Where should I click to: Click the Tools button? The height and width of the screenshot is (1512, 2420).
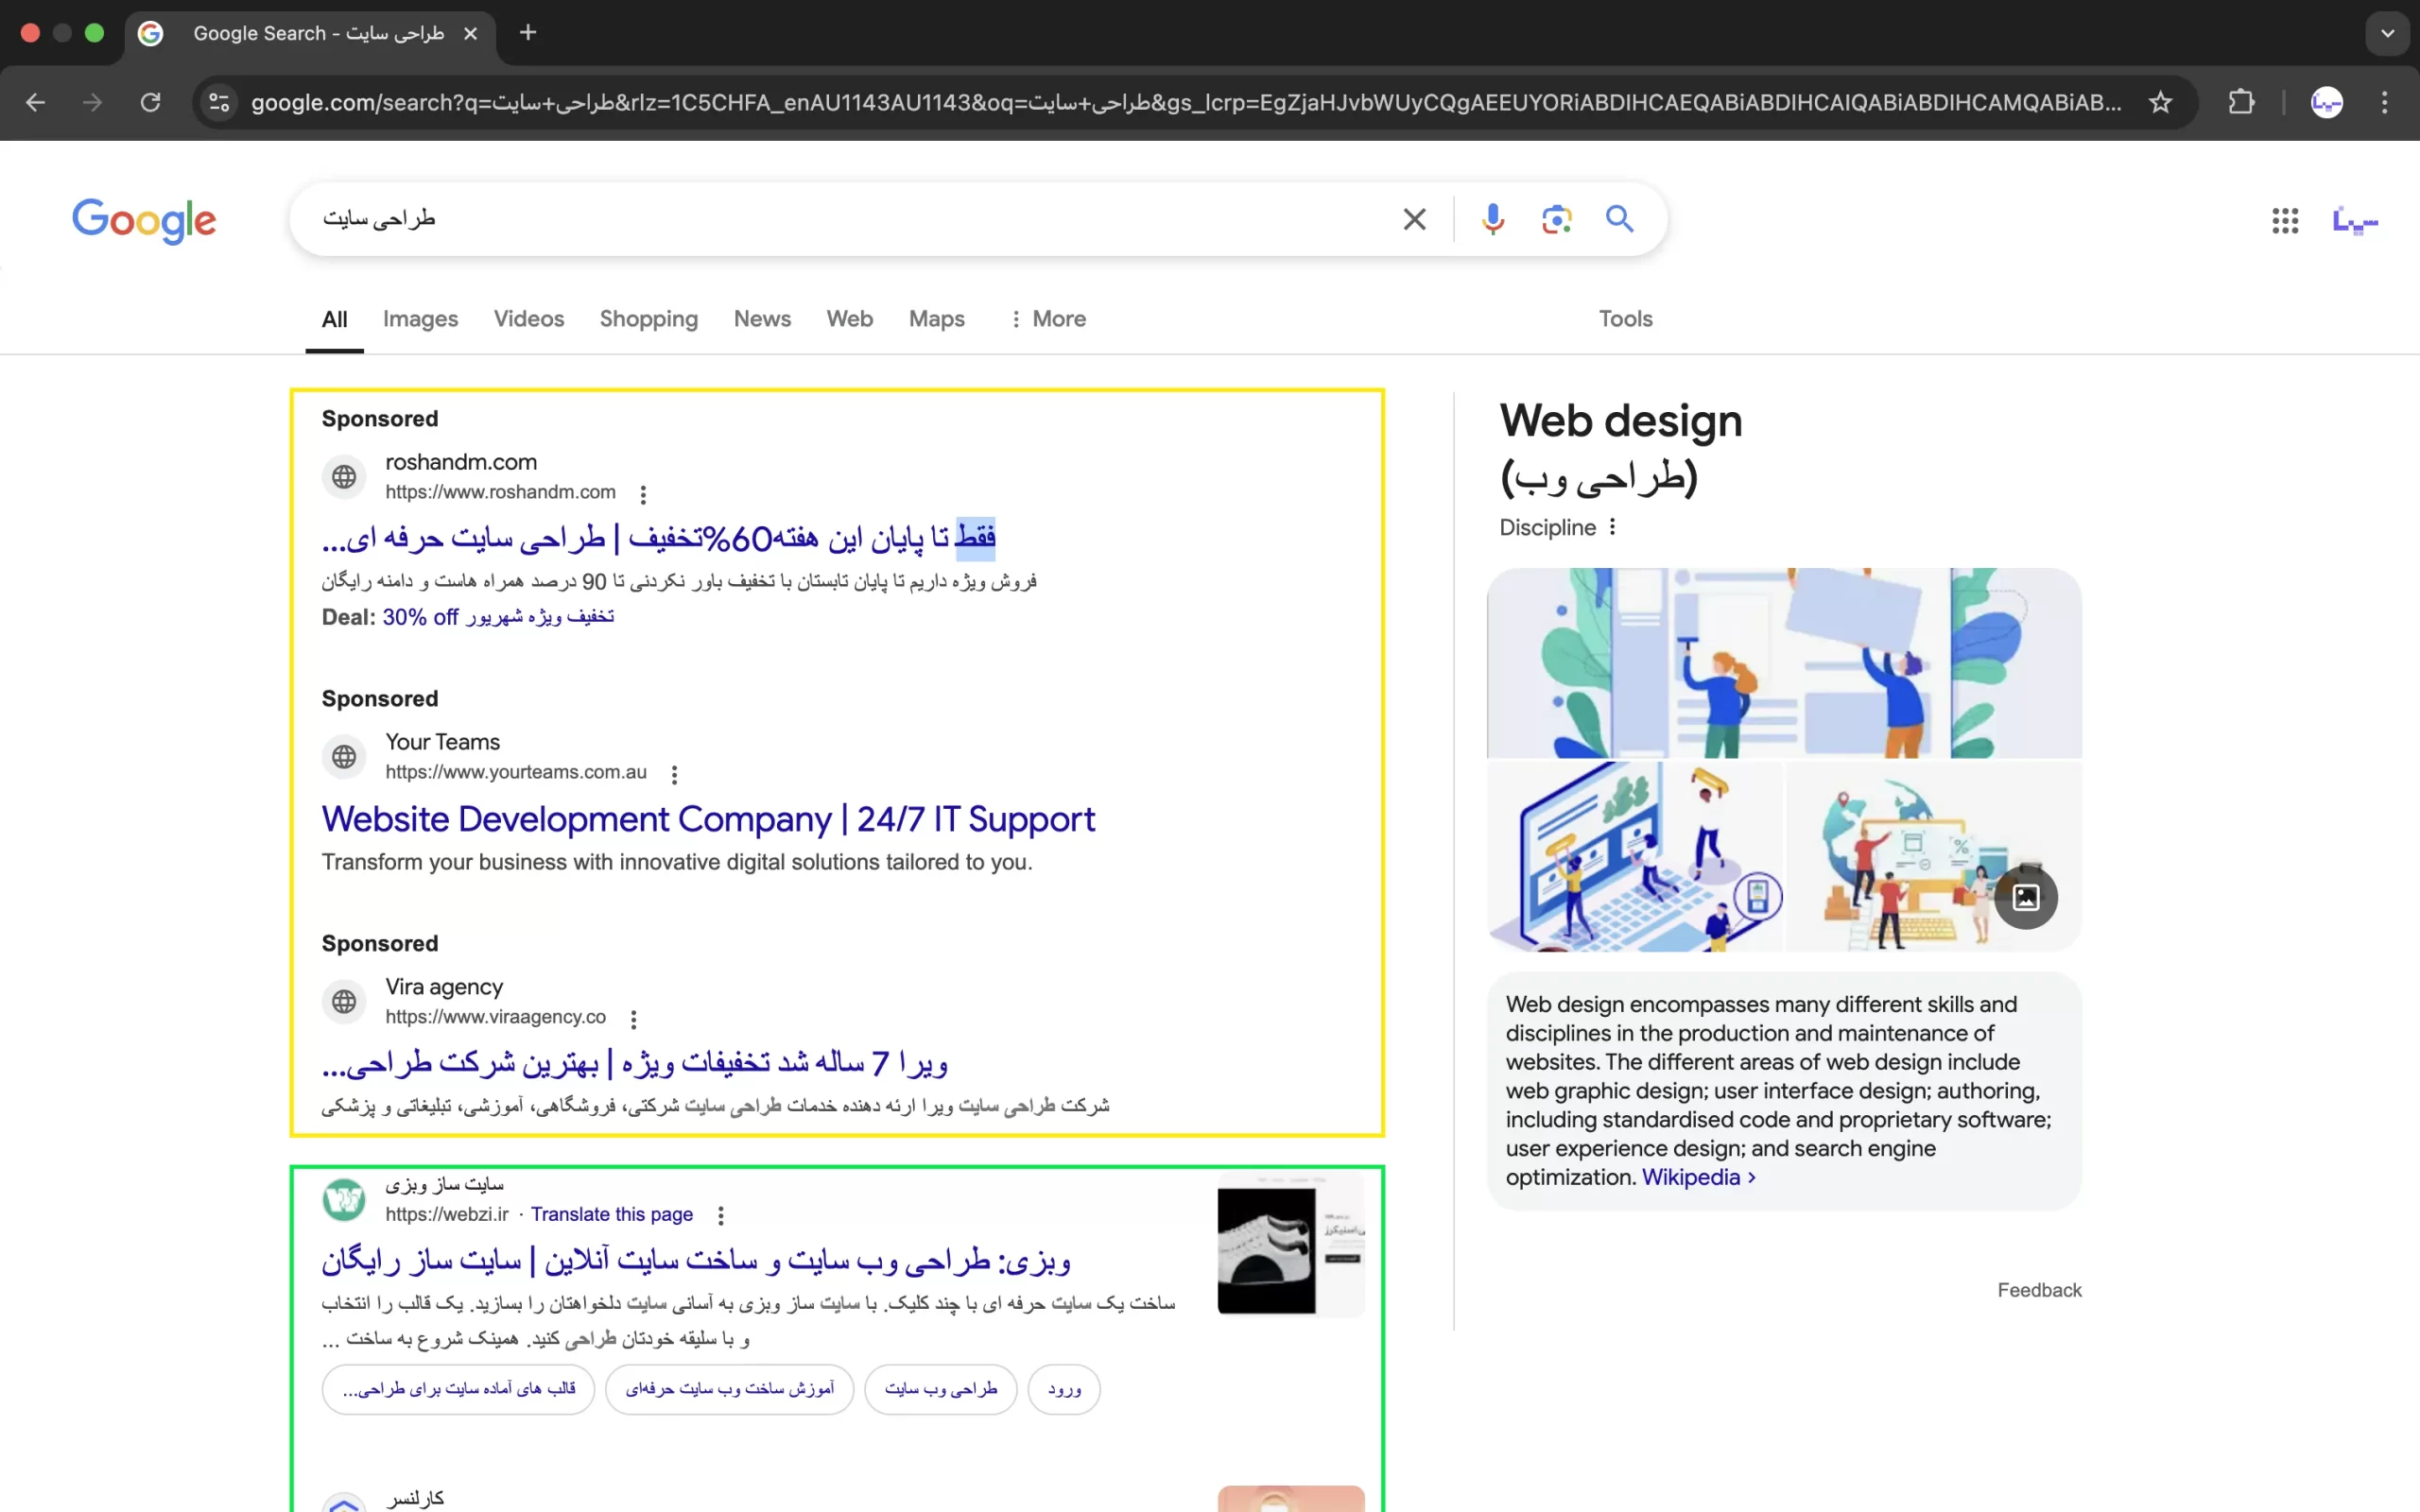(x=1625, y=319)
